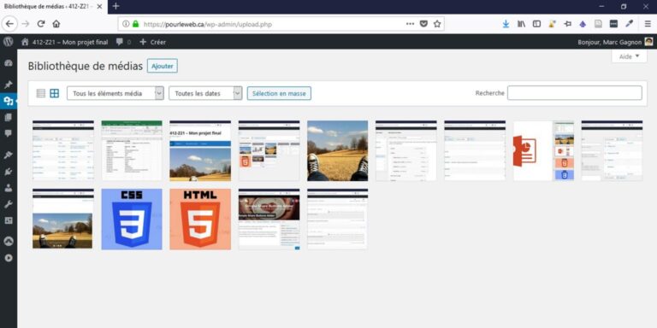Open the HTML5 logo thumbnail
657x328 pixels.
(x=200, y=220)
